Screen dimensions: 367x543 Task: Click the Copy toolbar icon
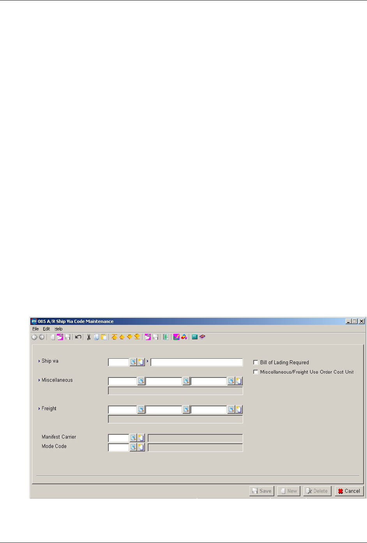click(96, 337)
